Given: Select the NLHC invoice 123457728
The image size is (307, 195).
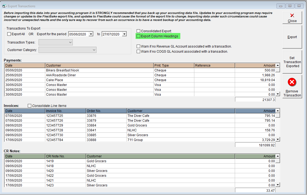Looking at the screenshot, I should [140, 130].
